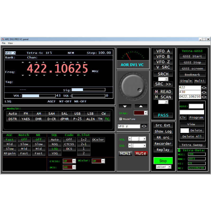Click the VOL scrollbar thumb in the lower panel

coord(139,139)
